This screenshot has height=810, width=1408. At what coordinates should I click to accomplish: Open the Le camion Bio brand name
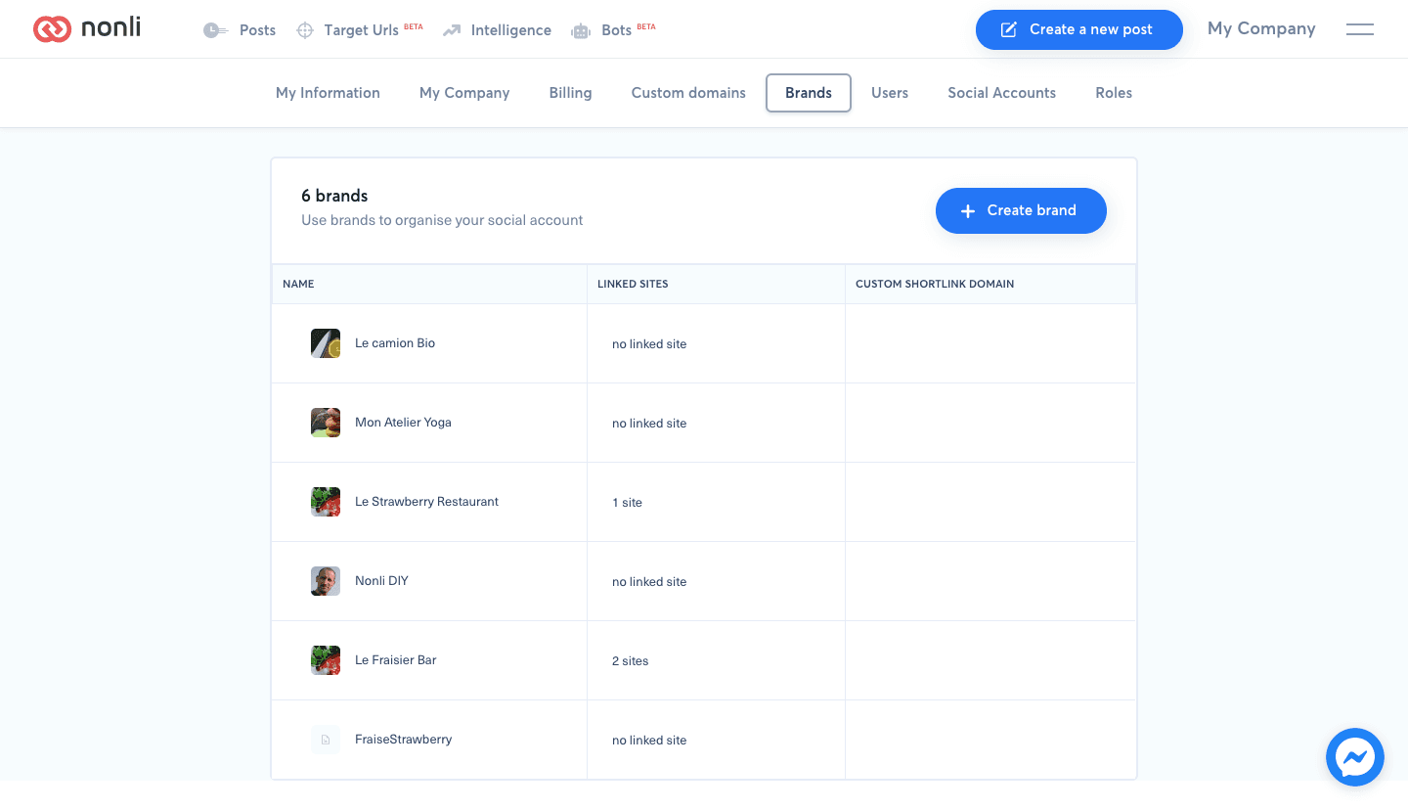(395, 343)
